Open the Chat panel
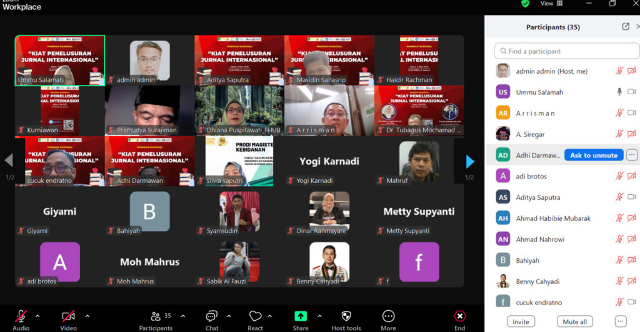This screenshot has height=332, width=640. [x=212, y=320]
